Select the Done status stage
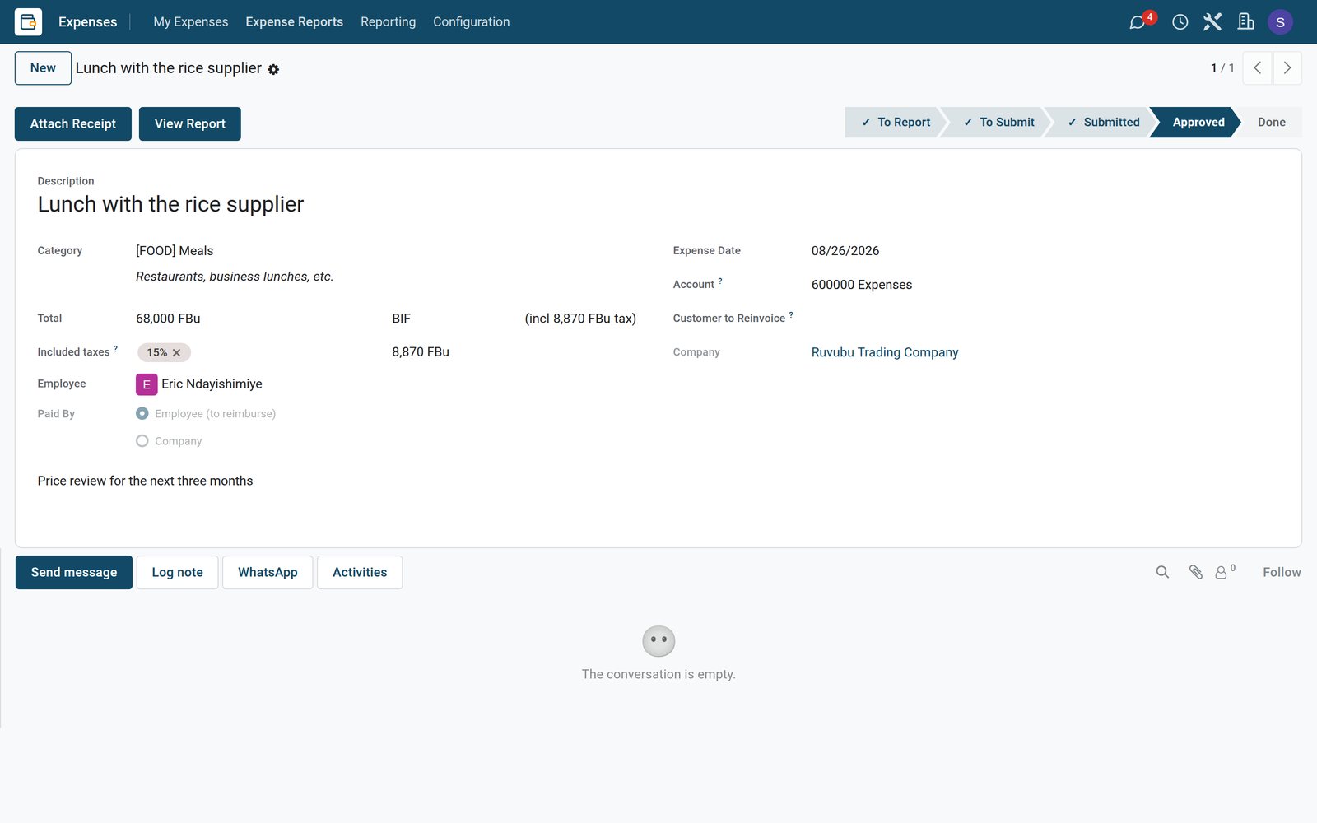This screenshot has height=823, width=1317. pyautogui.click(x=1271, y=122)
